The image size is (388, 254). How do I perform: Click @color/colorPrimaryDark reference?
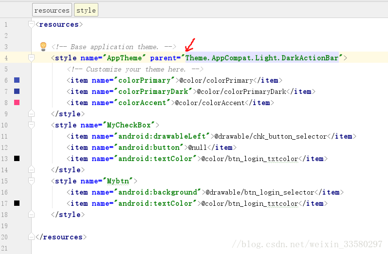tap(241, 91)
